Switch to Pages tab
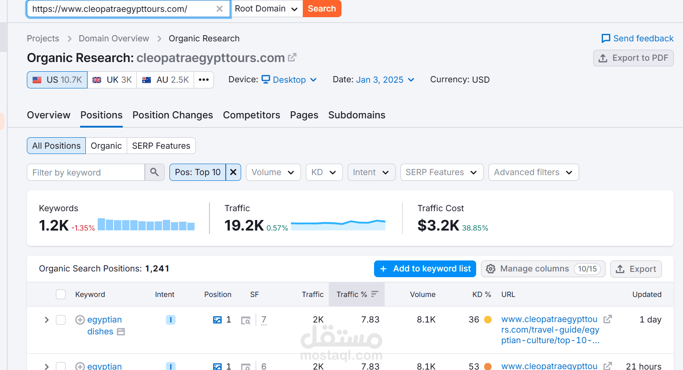The height and width of the screenshot is (370, 683). tap(304, 115)
